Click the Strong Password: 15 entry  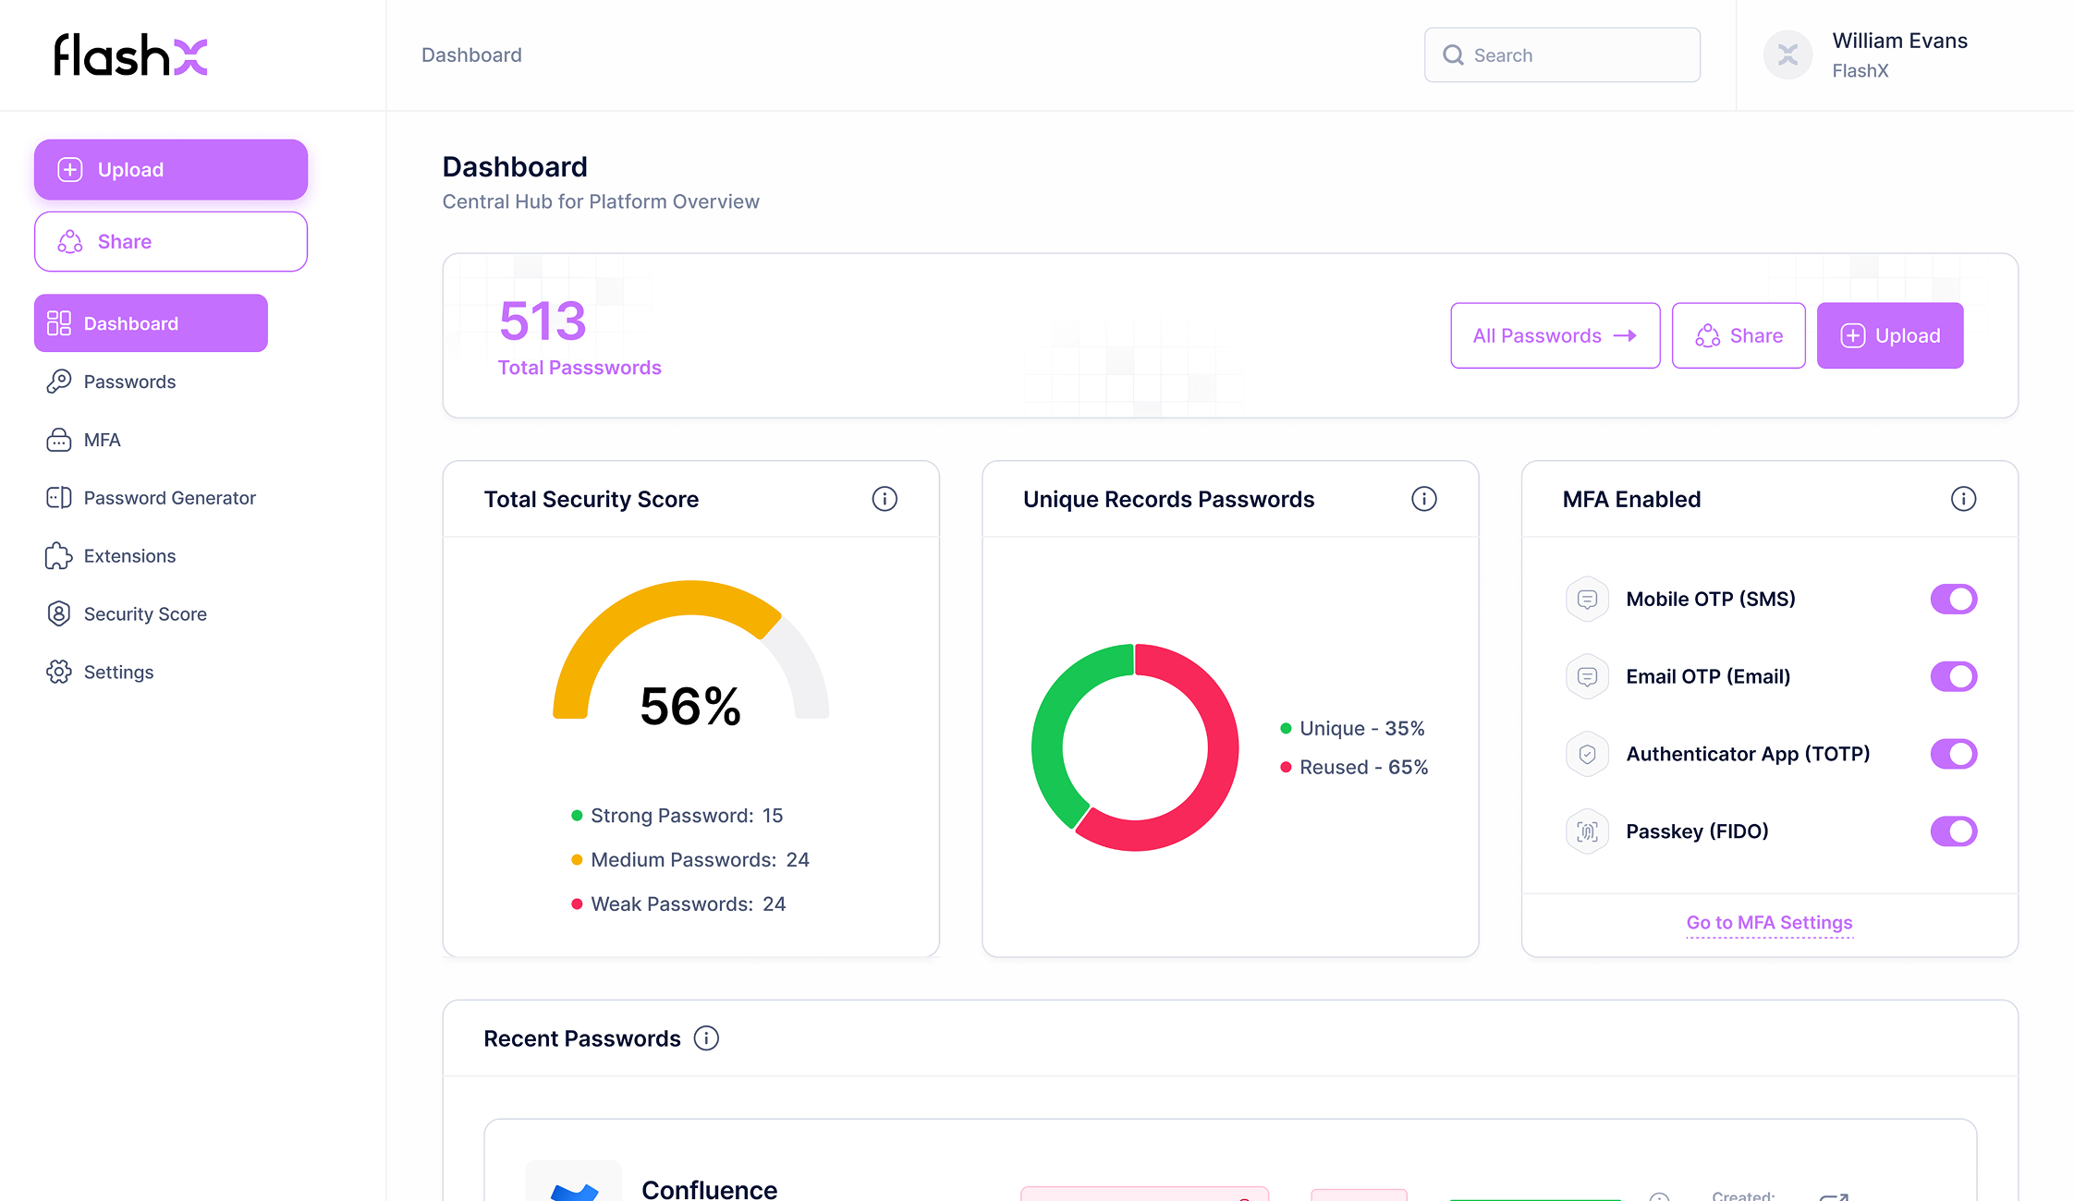(x=677, y=816)
